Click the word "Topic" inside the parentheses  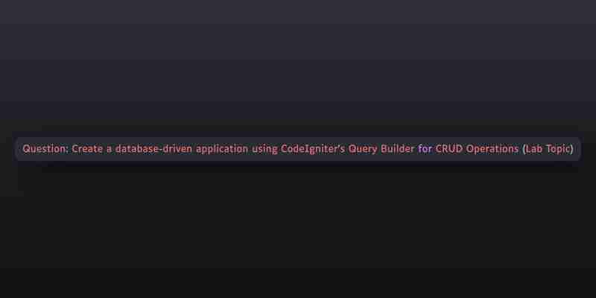558,149
